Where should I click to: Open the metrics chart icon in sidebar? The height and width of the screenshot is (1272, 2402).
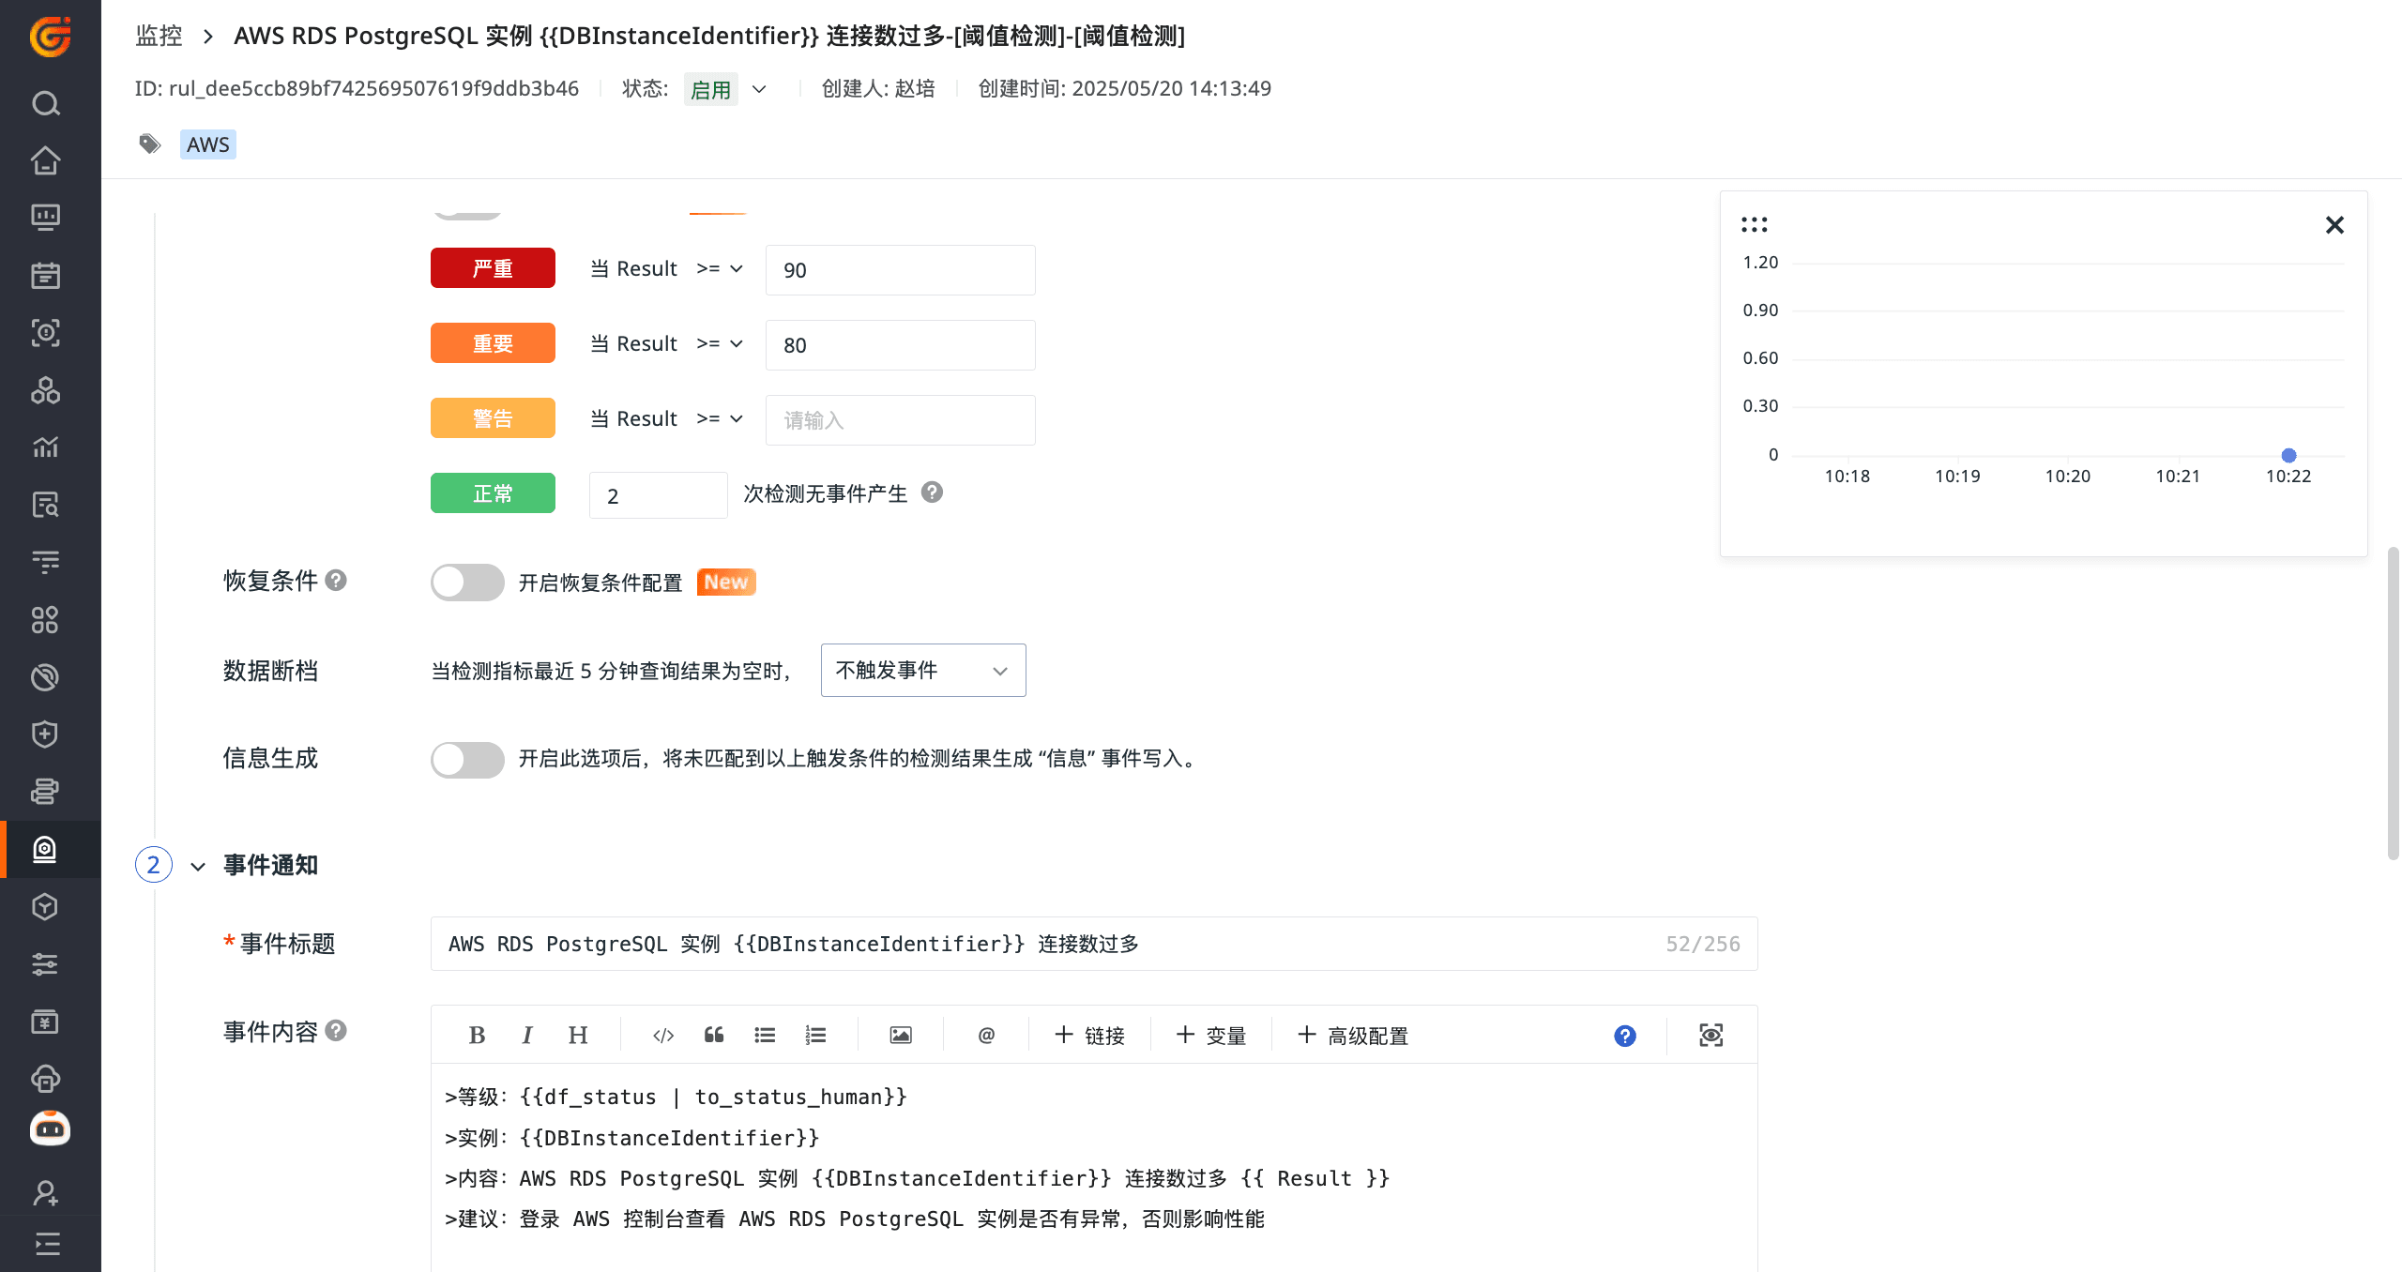coord(46,447)
